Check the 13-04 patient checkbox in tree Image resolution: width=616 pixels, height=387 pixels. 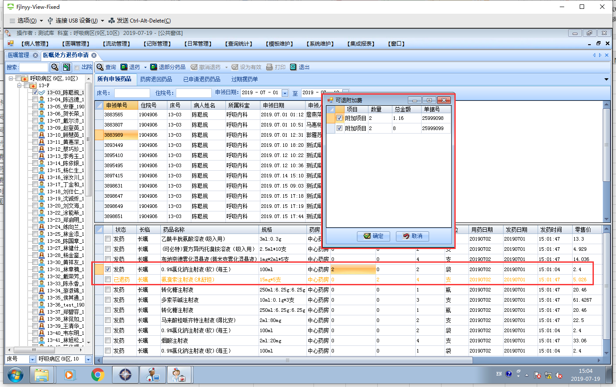[x=35, y=100]
